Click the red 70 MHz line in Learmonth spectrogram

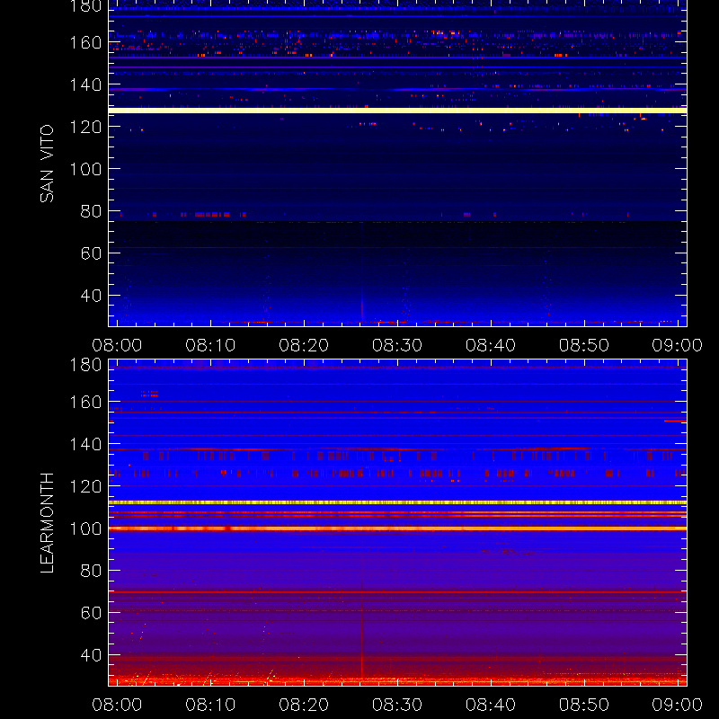tap(397, 592)
